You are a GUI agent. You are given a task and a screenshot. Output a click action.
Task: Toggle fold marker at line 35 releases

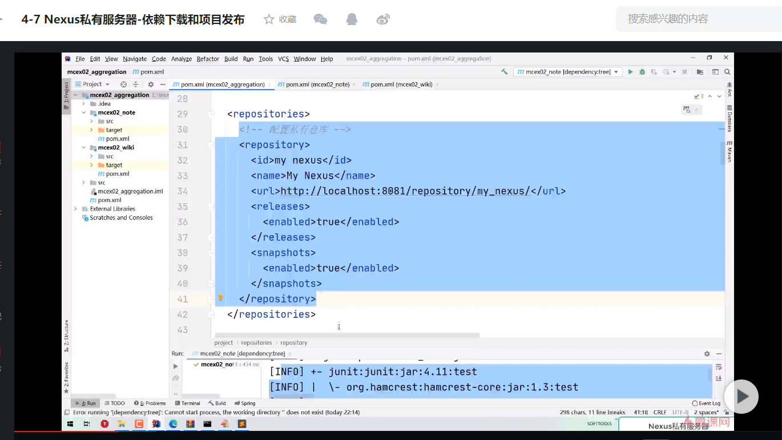point(211,207)
